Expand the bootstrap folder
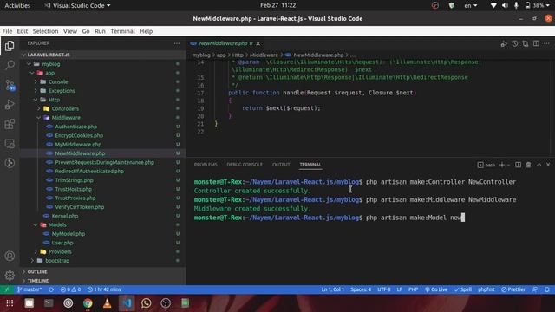The height and width of the screenshot is (312, 555). [x=102, y=260]
